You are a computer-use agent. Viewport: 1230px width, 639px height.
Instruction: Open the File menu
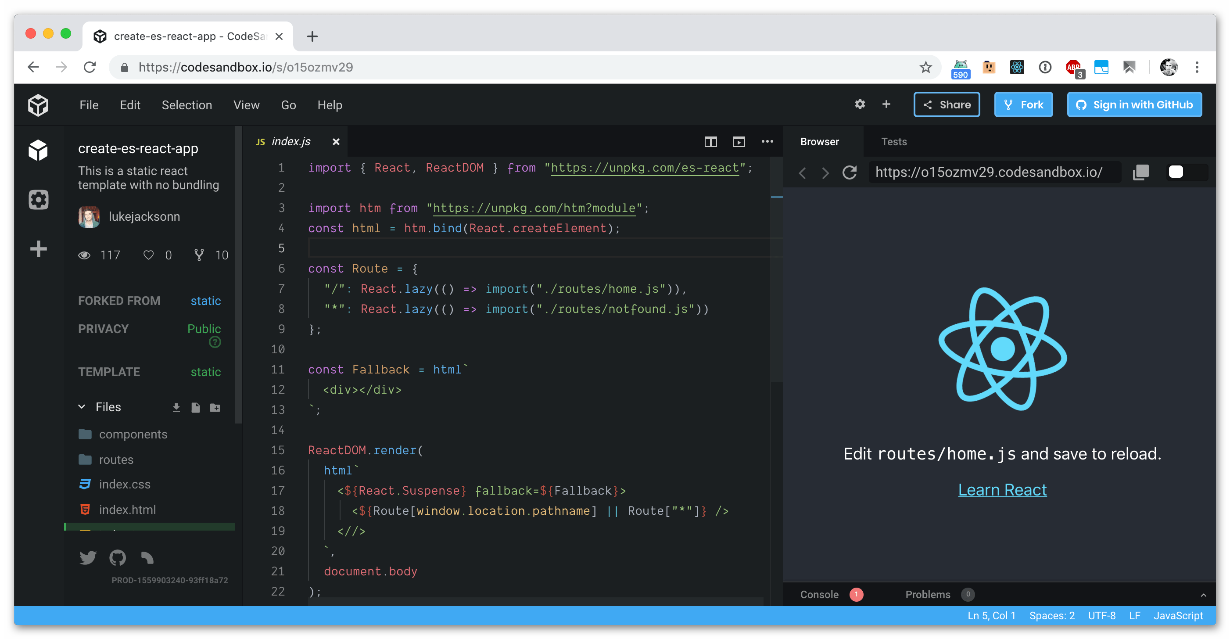[89, 105]
